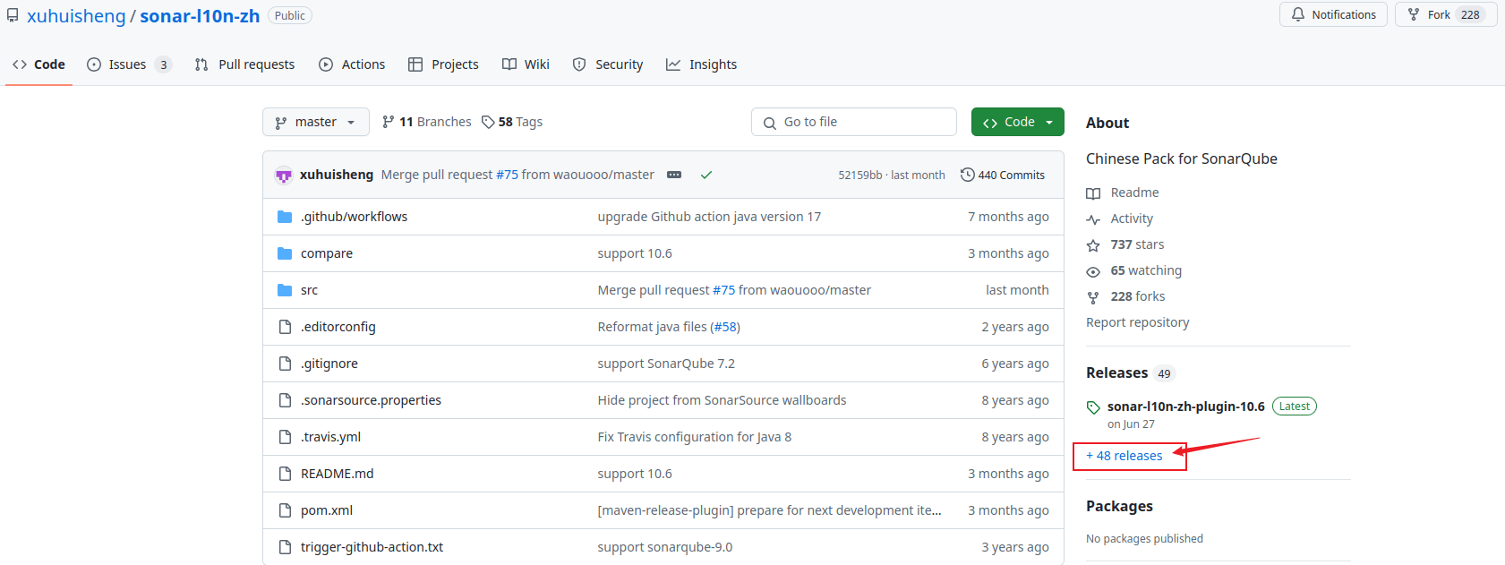Screen dimensions: 1505x565
Task: Open pull request #75 in latest commit message
Action: [508, 175]
